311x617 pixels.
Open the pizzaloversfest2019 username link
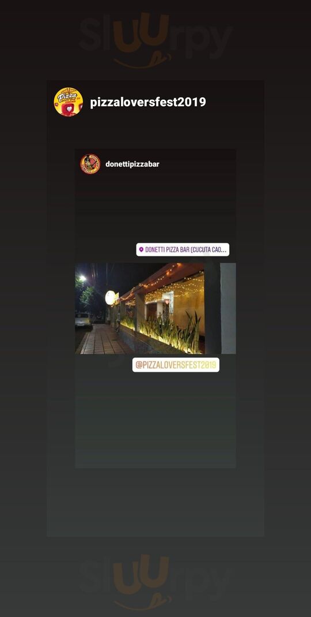point(147,102)
